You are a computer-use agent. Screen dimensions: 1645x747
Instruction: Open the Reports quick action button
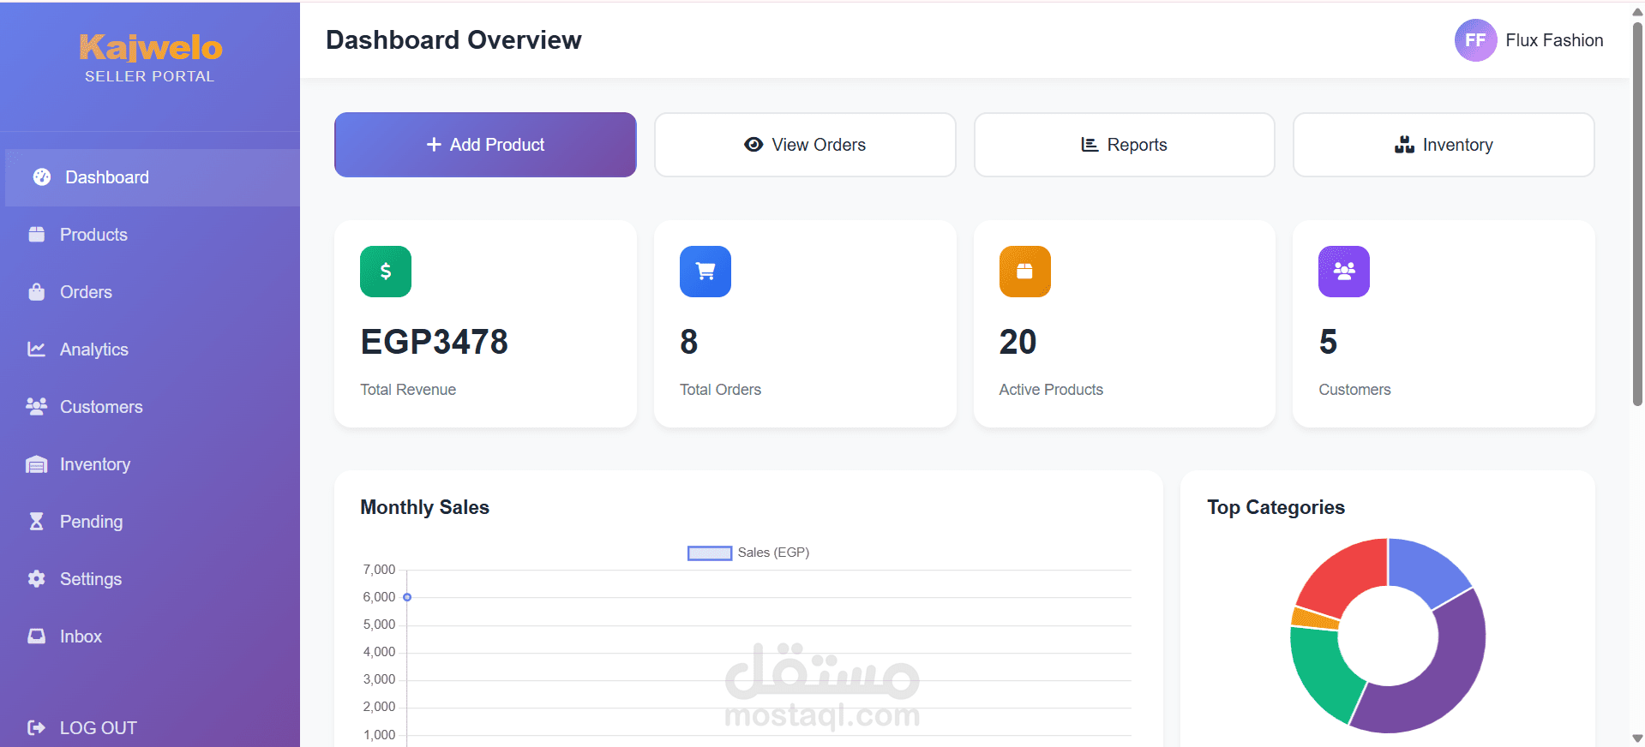pyautogui.click(x=1125, y=145)
